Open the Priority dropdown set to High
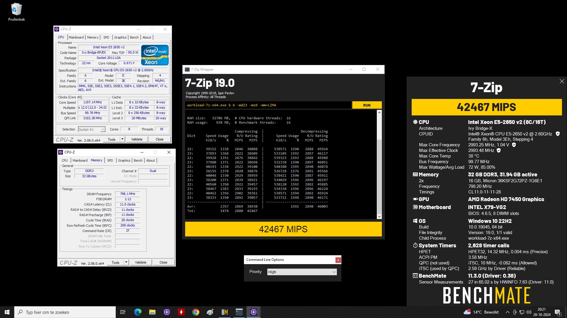This screenshot has height=318, width=567. (x=302, y=272)
